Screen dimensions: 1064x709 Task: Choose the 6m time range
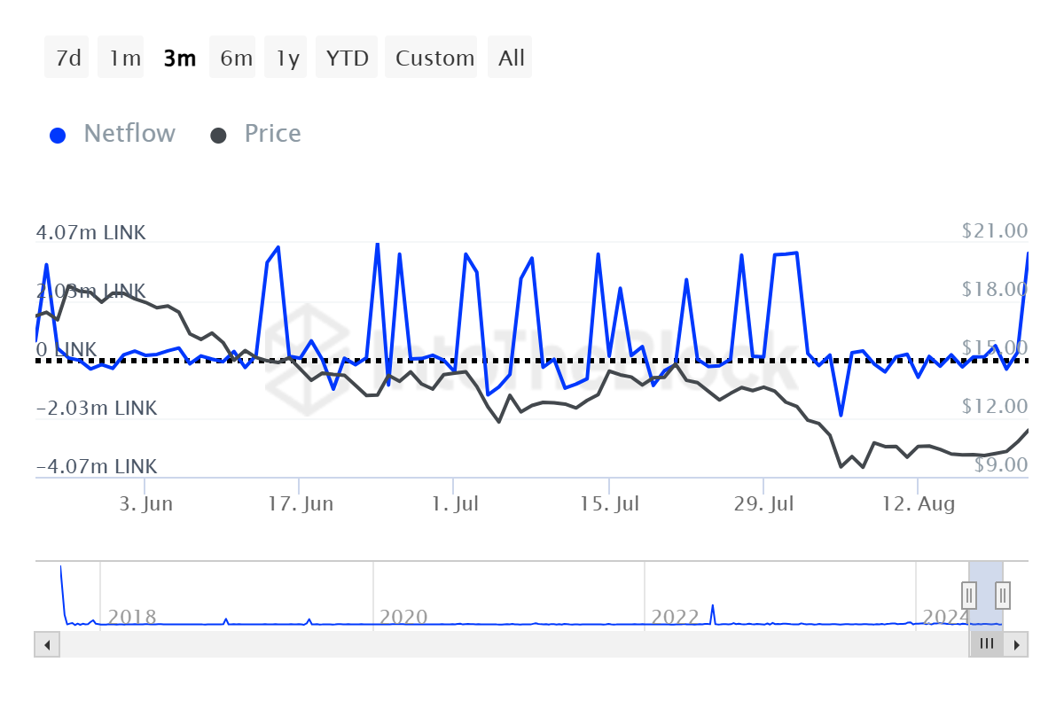236,58
